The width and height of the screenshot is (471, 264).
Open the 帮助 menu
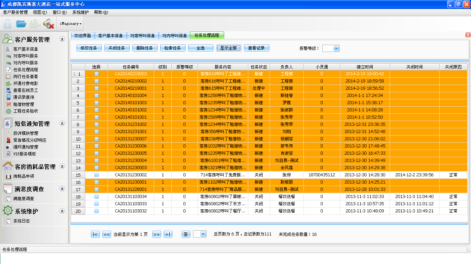[x=101, y=12]
